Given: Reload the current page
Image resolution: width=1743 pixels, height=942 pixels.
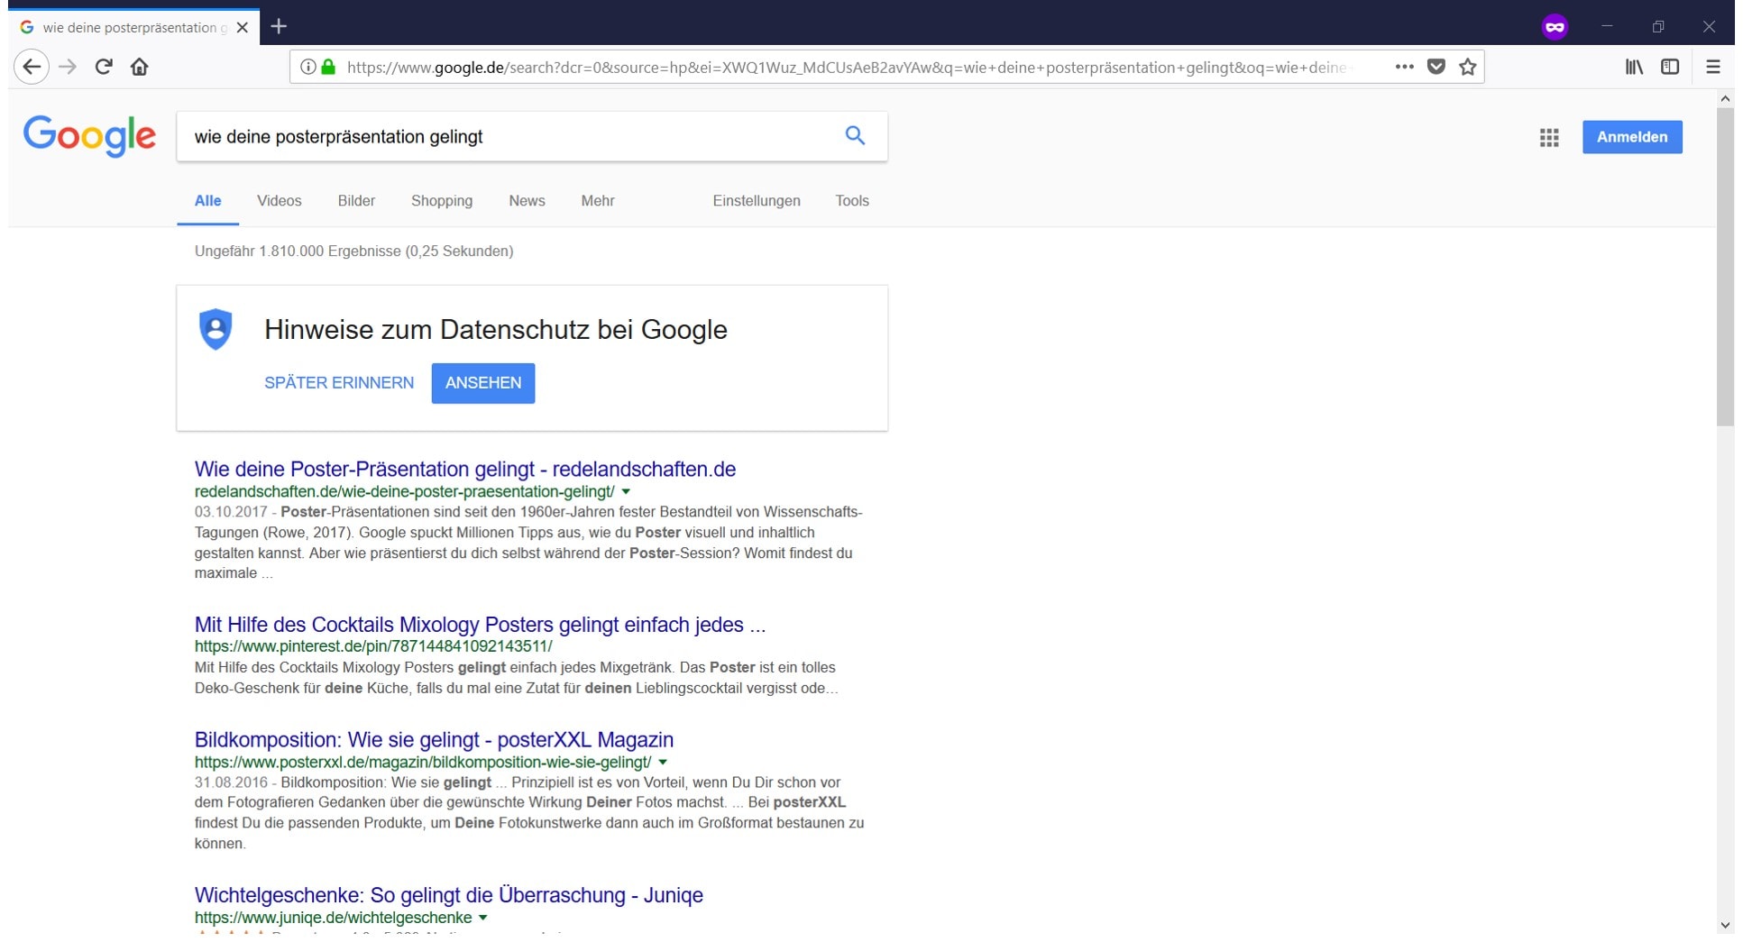Looking at the screenshot, I should [x=104, y=67].
